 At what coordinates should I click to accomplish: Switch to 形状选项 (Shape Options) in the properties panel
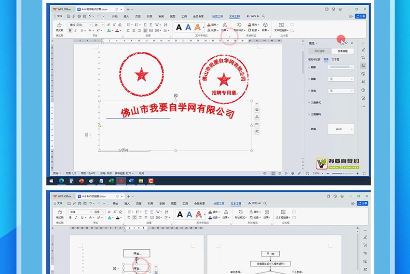tap(319, 51)
